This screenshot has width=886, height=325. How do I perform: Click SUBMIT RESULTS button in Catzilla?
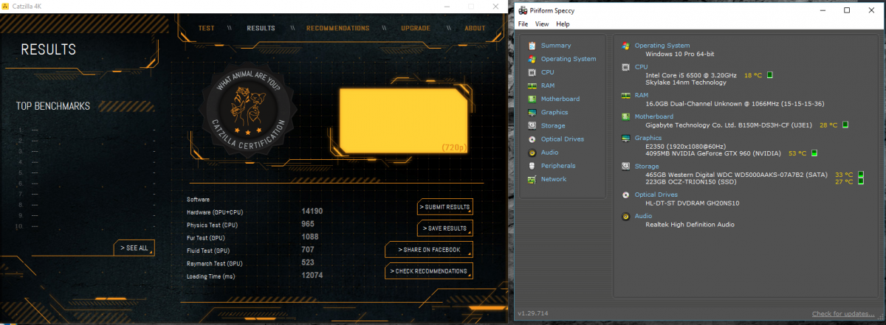(x=444, y=207)
